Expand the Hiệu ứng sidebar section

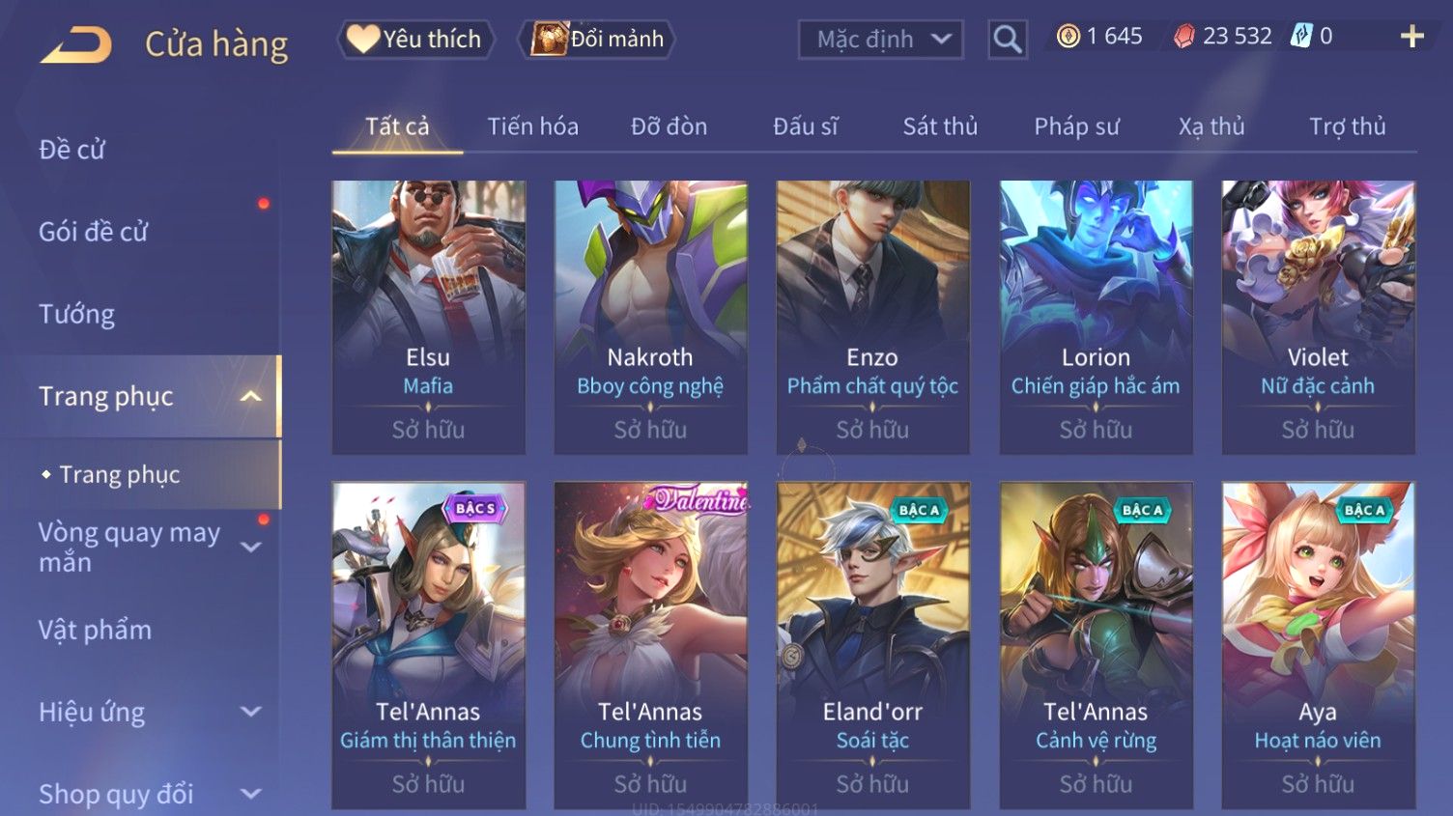[x=250, y=712]
